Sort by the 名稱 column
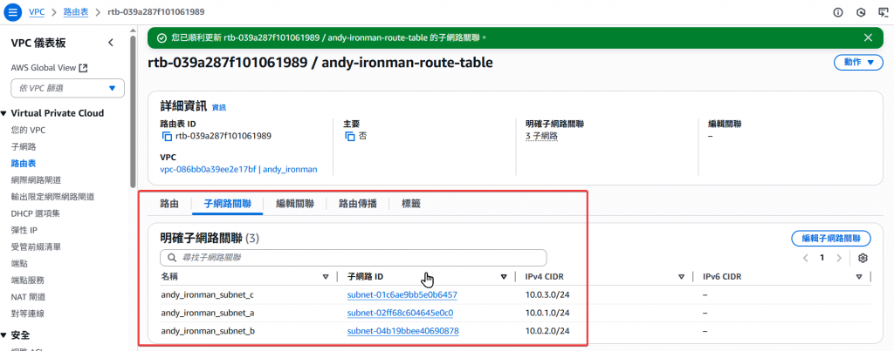This screenshot has height=351, width=894. [326, 277]
